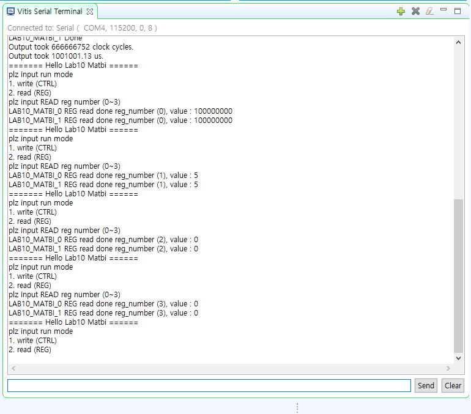The height and width of the screenshot is (414, 471).
Task: Clear terminal using eraser icon
Action: click(x=429, y=12)
